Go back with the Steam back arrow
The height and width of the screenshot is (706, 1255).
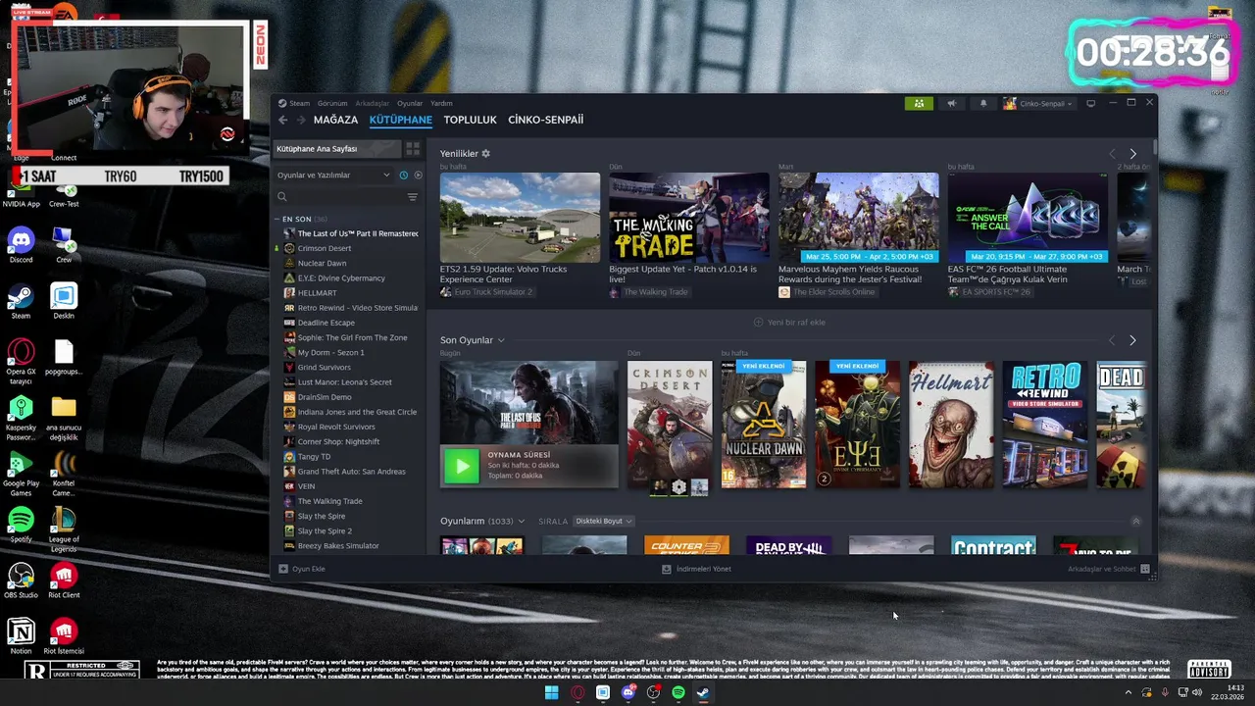click(x=282, y=120)
